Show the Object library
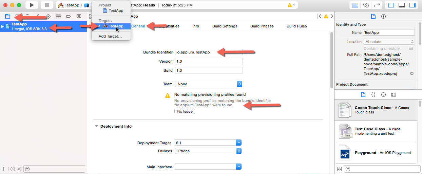The width and height of the screenshot is (422, 174). tap(383, 94)
